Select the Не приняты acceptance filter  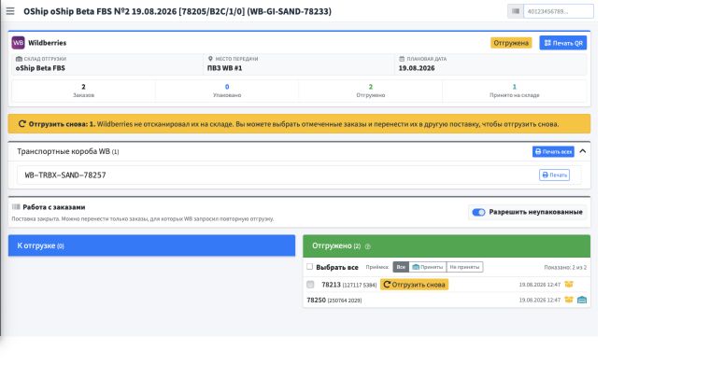pyautogui.click(x=464, y=267)
